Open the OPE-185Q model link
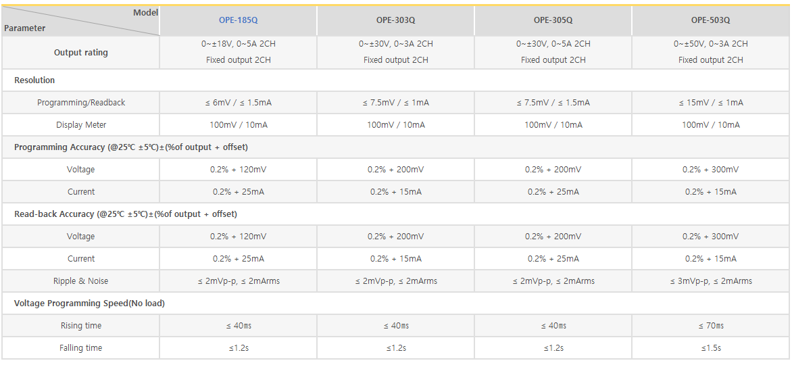792x365 pixels. 238,20
